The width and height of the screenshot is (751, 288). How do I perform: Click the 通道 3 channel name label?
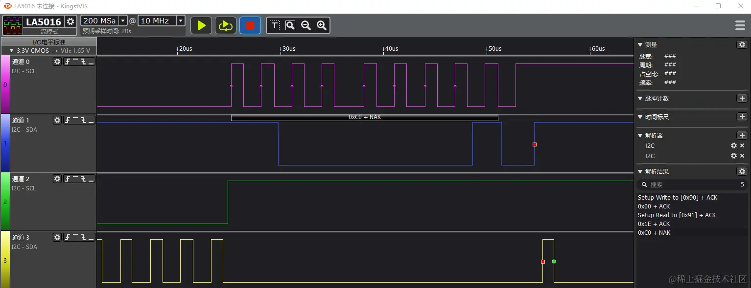[x=21, y=238]
